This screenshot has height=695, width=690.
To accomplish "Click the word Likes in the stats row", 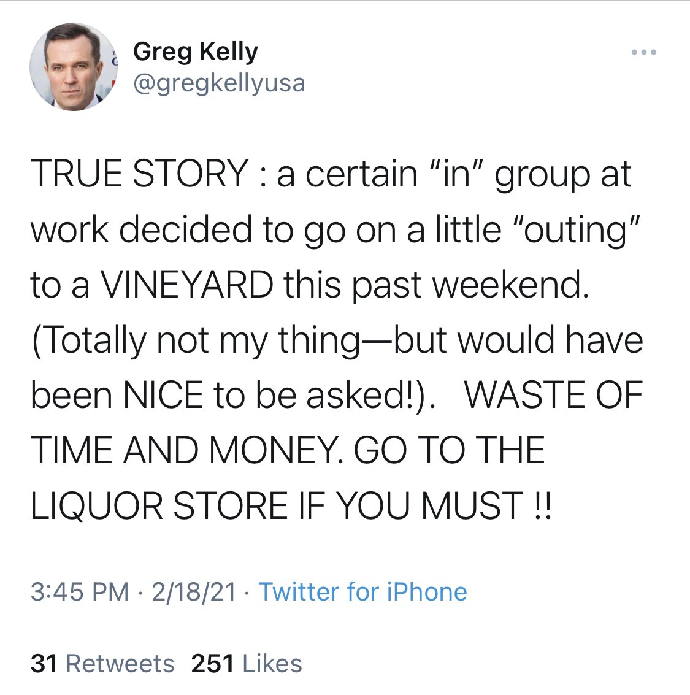I will coord(272,664).
